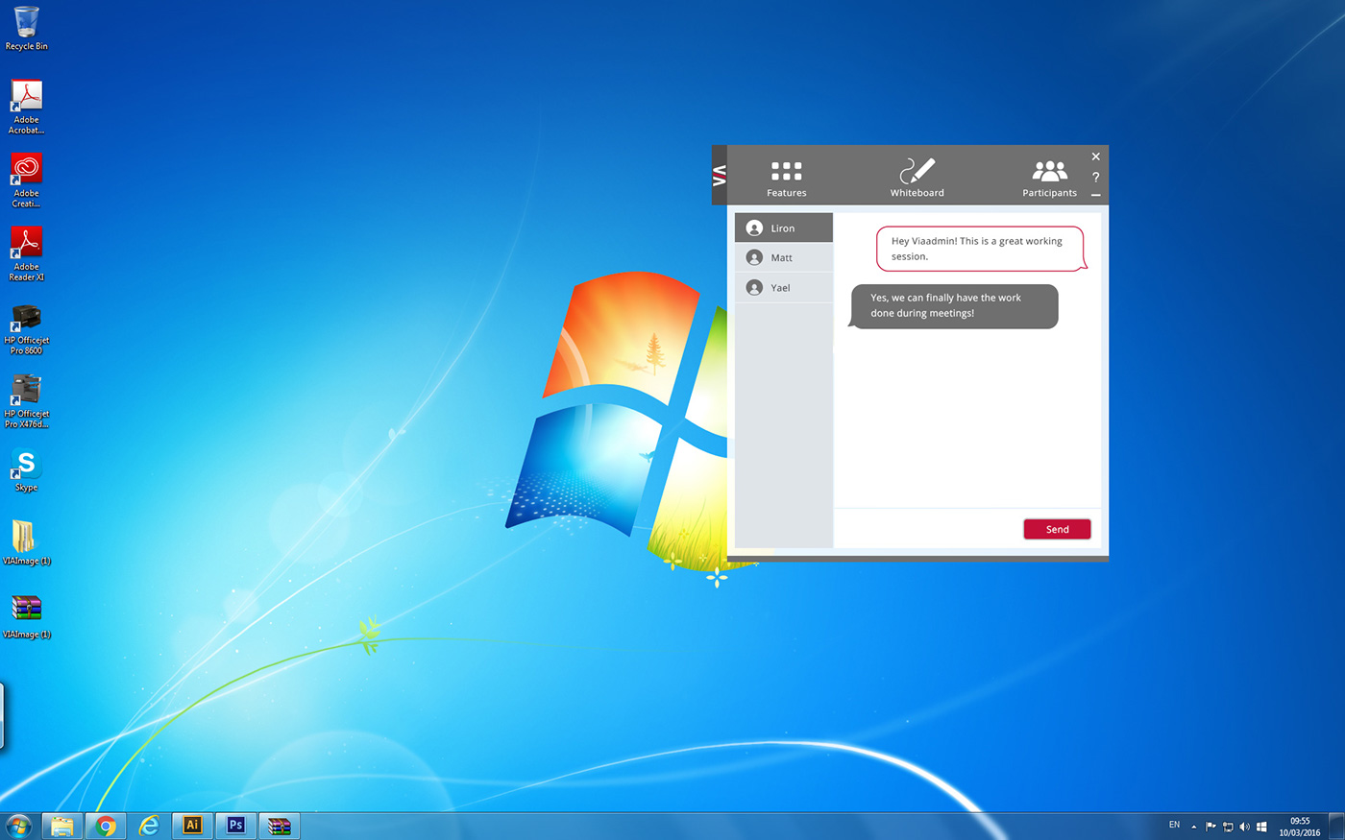Viewport: 1345px width, 840px height.
Task: Open the Participants list
Action: (x=1049, y=179)
